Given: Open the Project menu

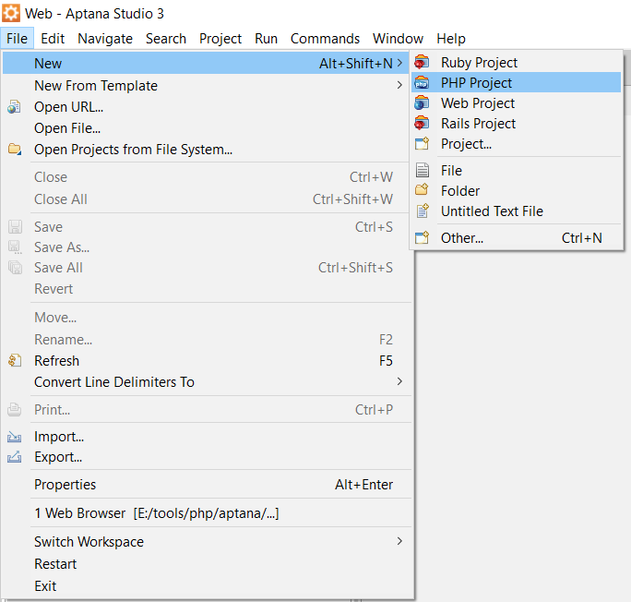Looking at the screenshot, I should pos(220,39).
